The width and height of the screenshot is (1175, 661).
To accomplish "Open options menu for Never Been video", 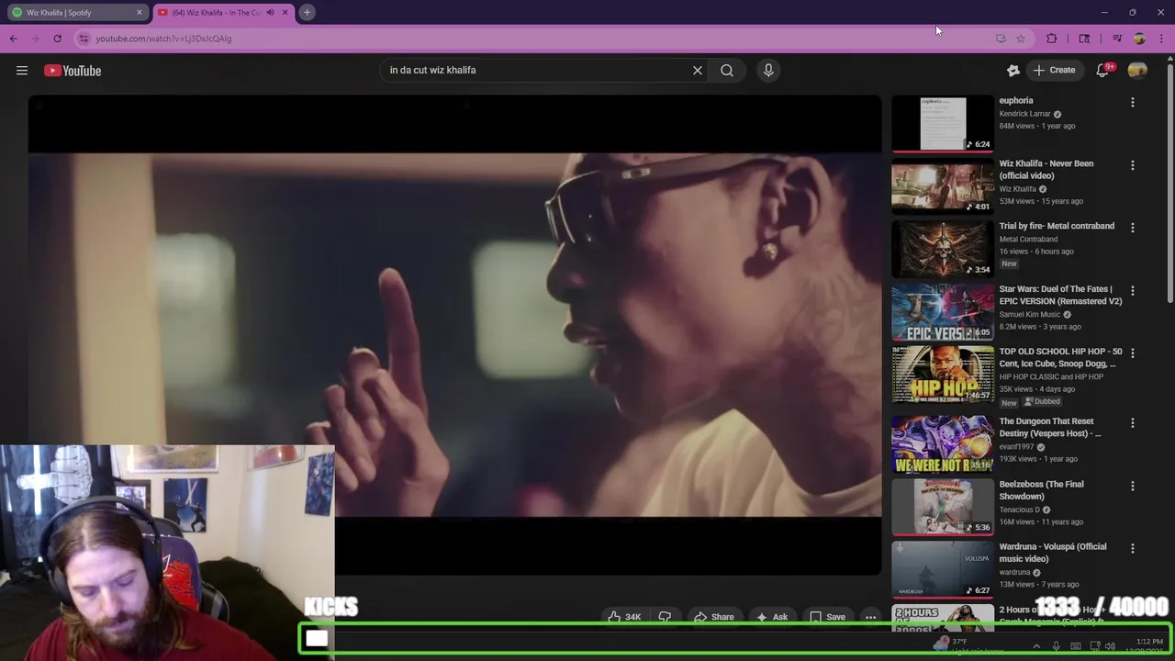I will click(x=1133, y=165).
